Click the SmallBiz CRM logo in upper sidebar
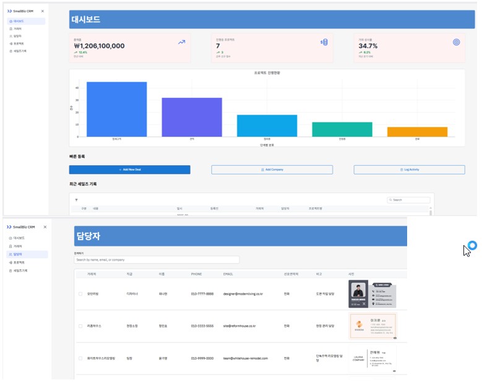This screenshot has width=482, height=385. (x=22, y=11)
